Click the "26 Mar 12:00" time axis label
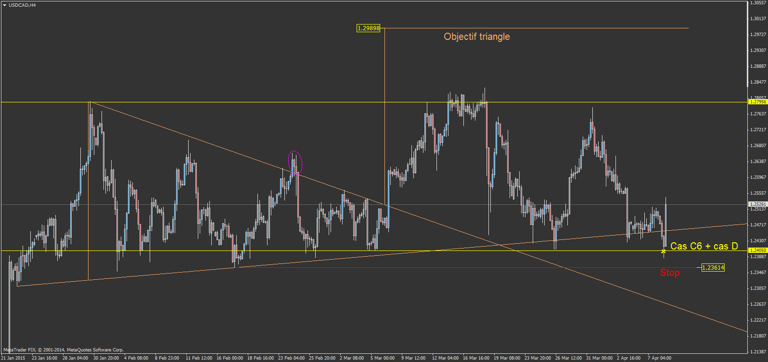Screen dimensions: 768x362 [568, 358]
